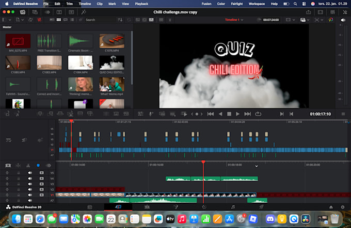This screenshot has width=351, height=228.
Task: Open the Timeline menu in menu bar
Action: [x=85, y=4]
